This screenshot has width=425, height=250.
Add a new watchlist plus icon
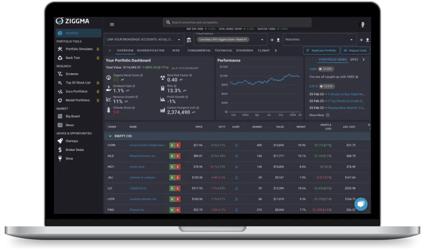pos(361,40)
